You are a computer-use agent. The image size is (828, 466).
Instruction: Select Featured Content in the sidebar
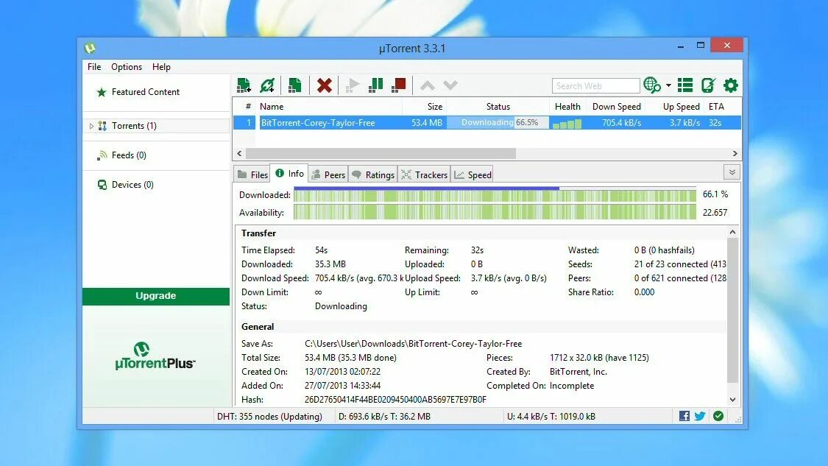[x=145, y=92]
